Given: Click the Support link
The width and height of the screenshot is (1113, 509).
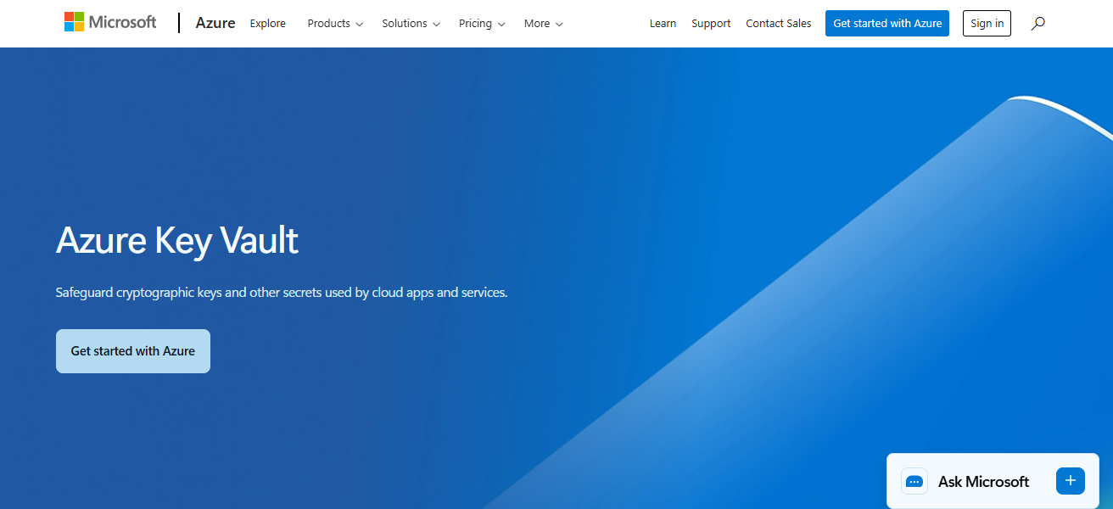Looking at the screenshot, I should click(711, 23).
